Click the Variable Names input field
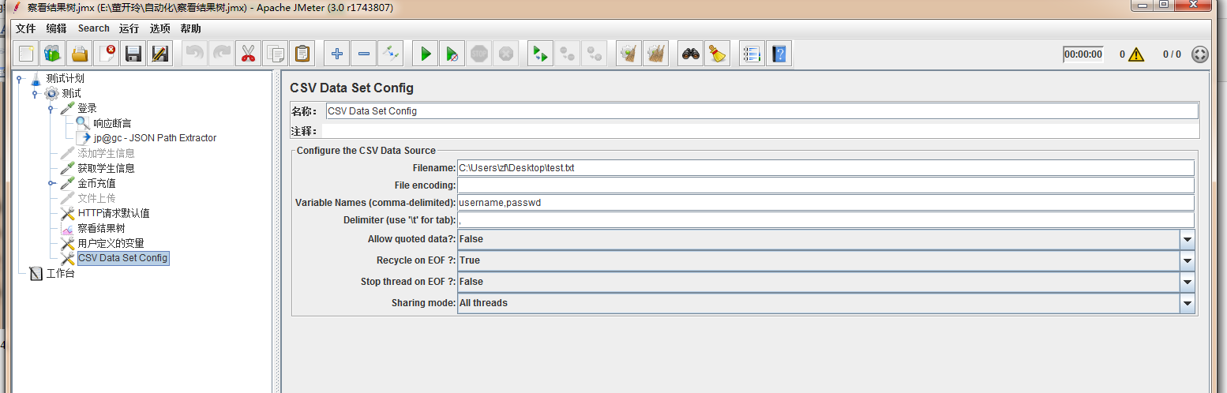Image resolution: width=1227 pixels, height=393 pixels. tap(826, 203)
